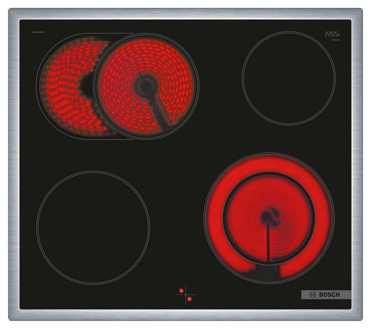Click the lower-right red heat indicator dot
Viewport: 371px width, 329px height.
coord(190,299)
